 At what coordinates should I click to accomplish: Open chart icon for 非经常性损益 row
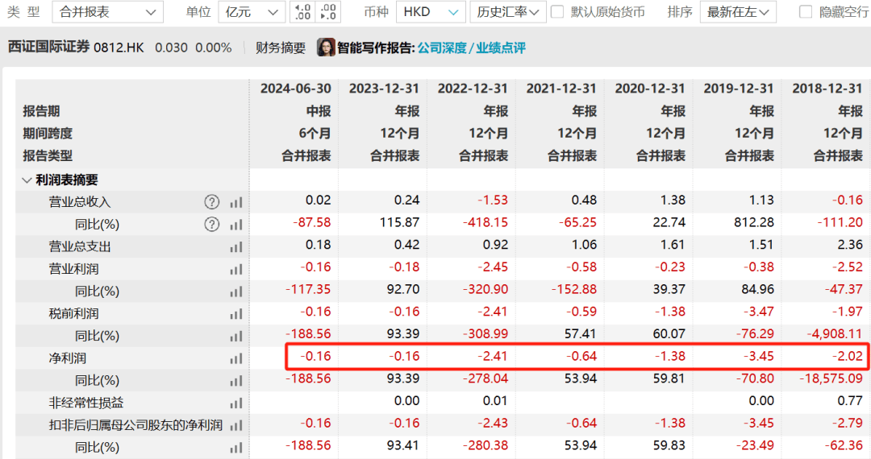point(236,403)
